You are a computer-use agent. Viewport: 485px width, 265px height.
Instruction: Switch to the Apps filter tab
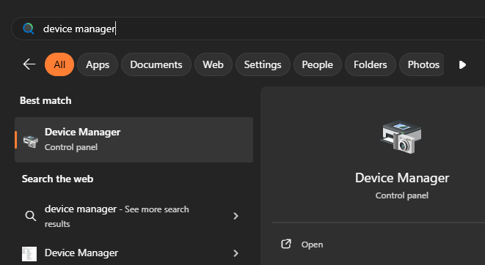coord(98,64)
